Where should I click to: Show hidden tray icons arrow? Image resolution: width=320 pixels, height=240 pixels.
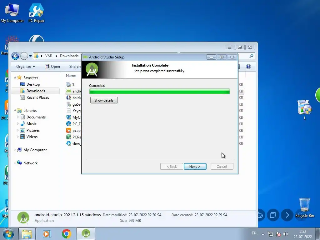click(x=263, y=234)
